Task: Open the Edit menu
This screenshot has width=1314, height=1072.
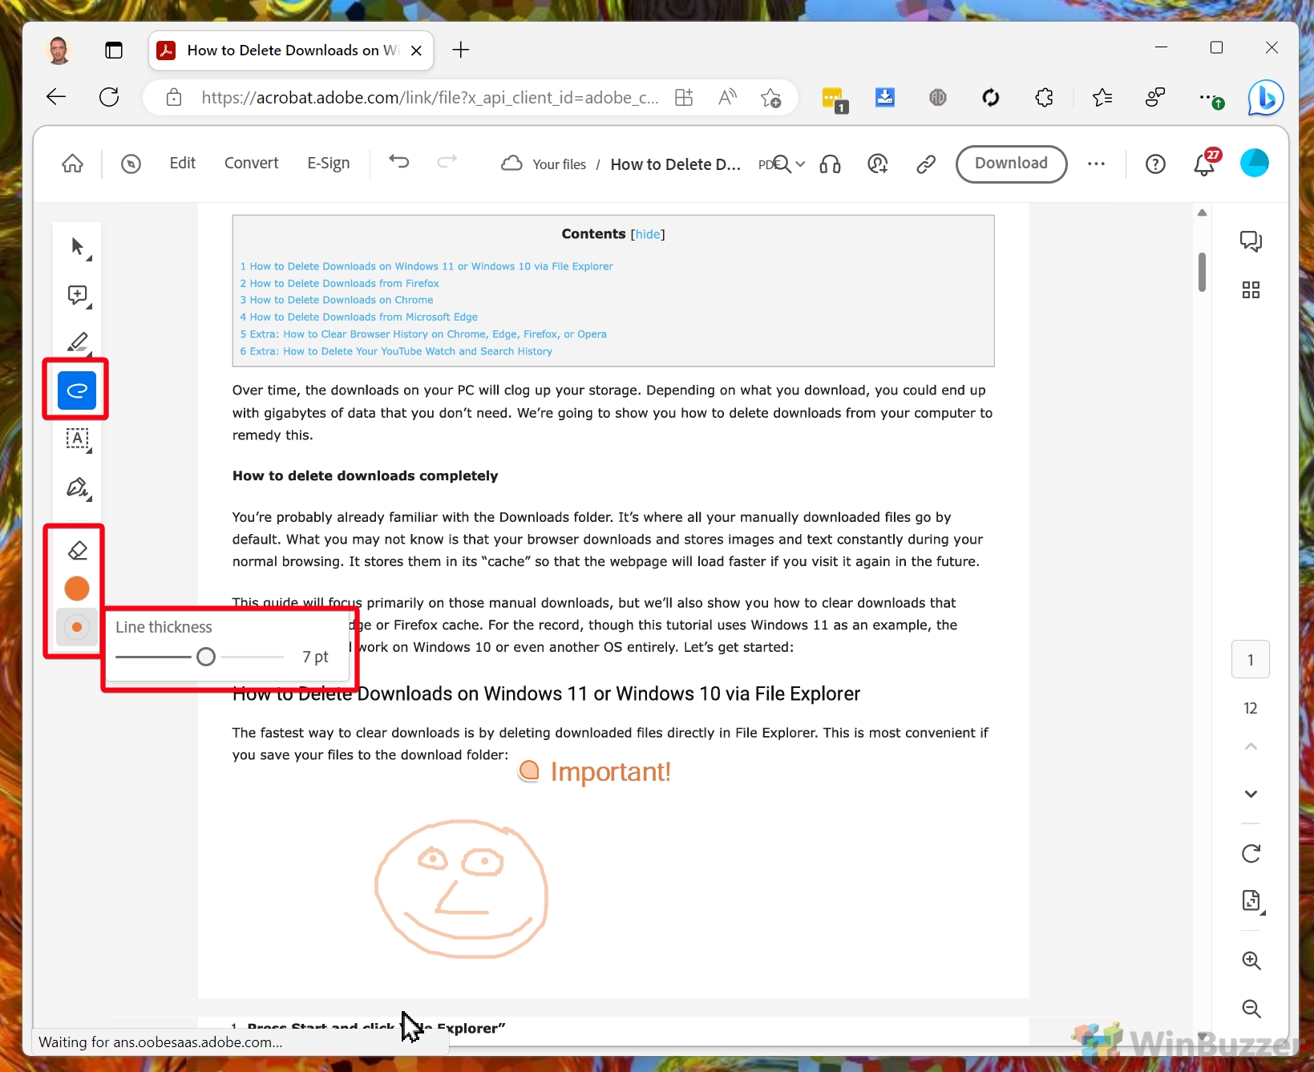Action: [x=183, y=164]
